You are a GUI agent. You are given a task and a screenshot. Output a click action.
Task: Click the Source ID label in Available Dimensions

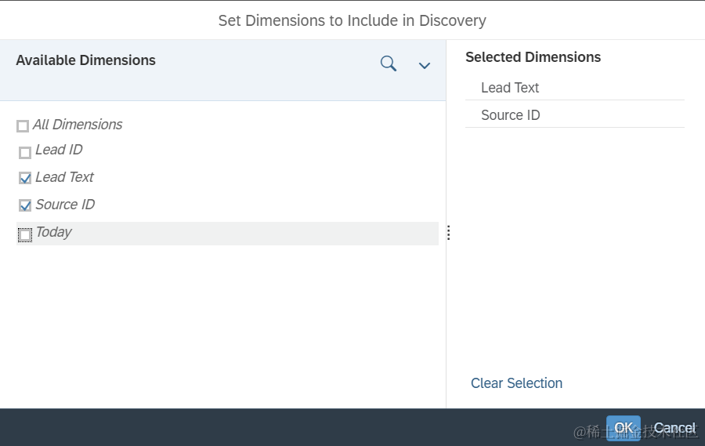[x=65, y=205]
